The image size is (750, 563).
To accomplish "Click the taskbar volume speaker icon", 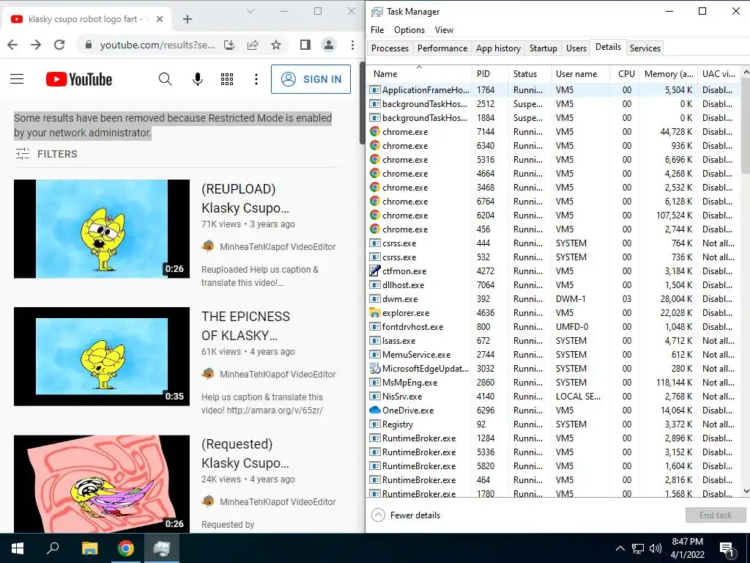I will (x=656, y=548).
